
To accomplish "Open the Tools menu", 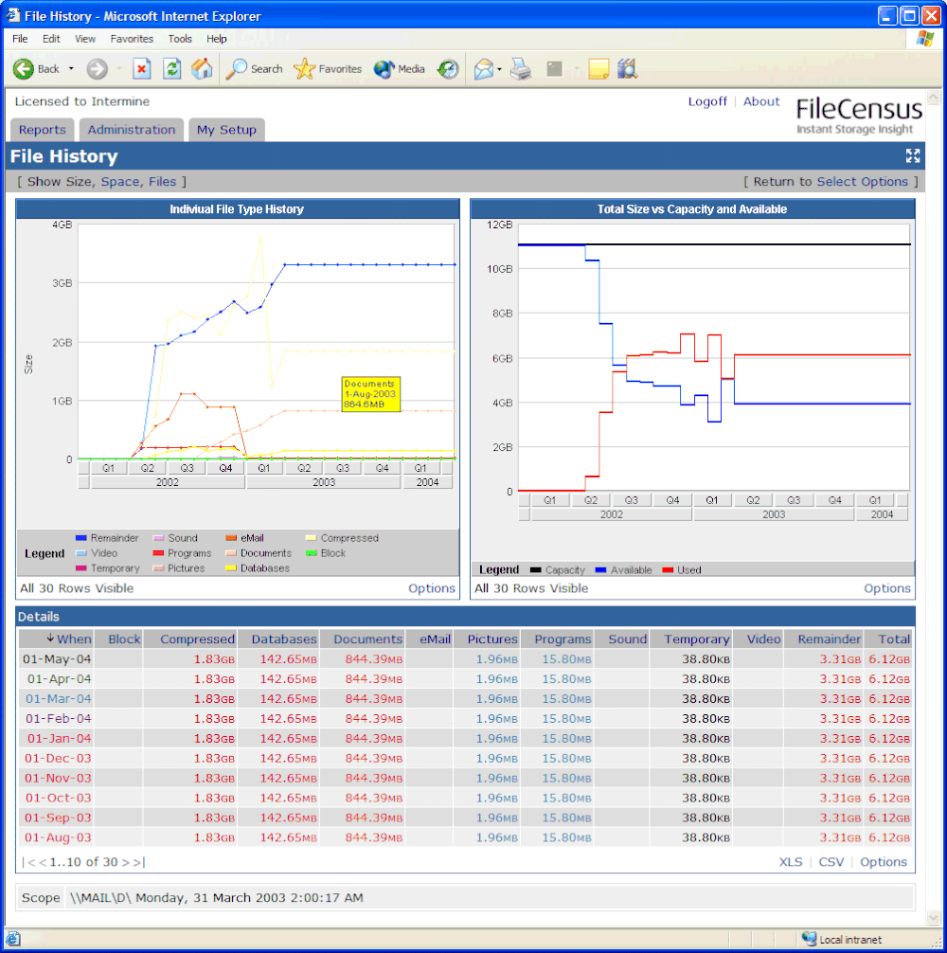I will pos(180,38).
